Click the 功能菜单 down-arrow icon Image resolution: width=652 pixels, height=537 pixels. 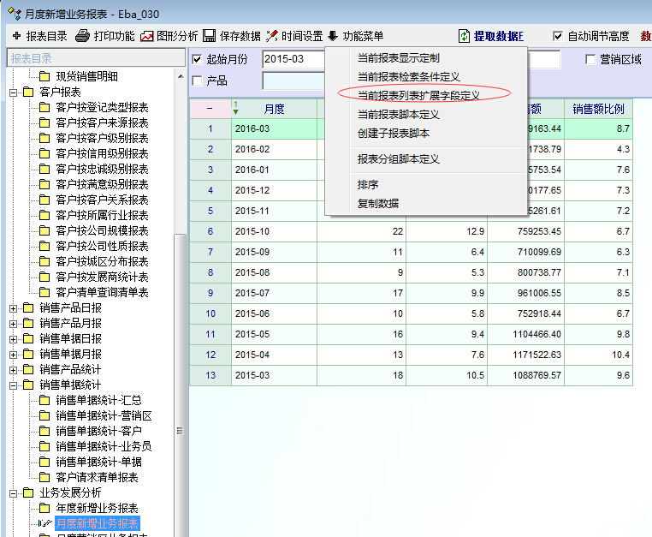(x=333, y=36)
